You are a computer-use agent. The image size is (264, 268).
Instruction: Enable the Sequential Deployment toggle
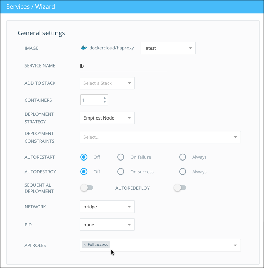(x=87, y=188)
